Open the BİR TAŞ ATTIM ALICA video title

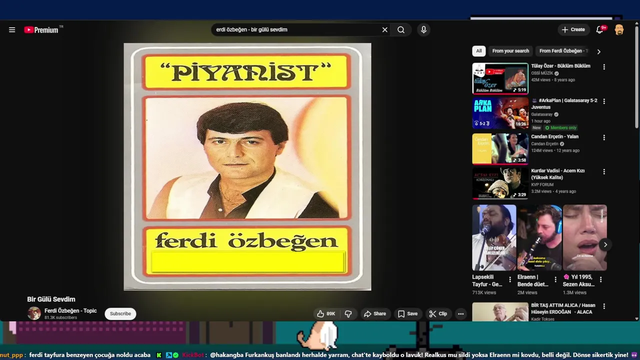coord(563,308)
